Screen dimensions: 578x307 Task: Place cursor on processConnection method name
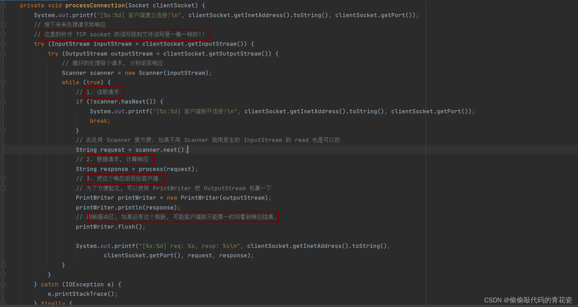click(95, 6)
